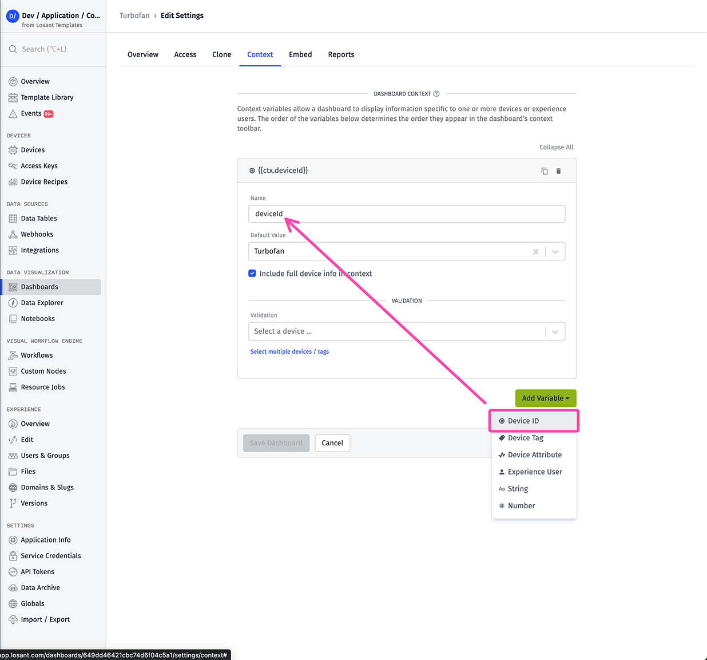707x660 pixels.
Task: Select Experience User menu option
Action: [x=534, y=472]
